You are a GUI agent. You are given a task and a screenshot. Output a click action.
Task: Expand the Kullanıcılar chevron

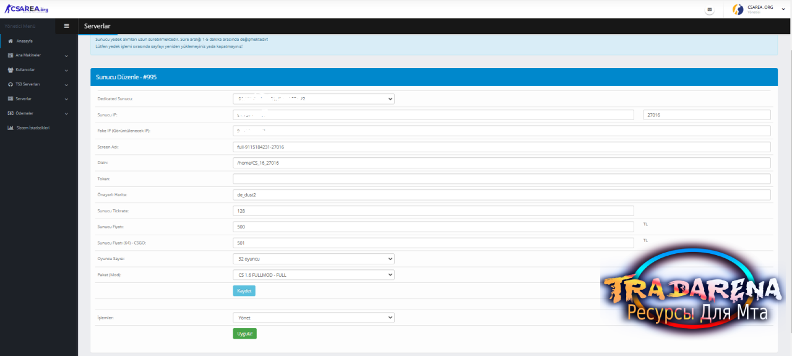pos(66,70)
